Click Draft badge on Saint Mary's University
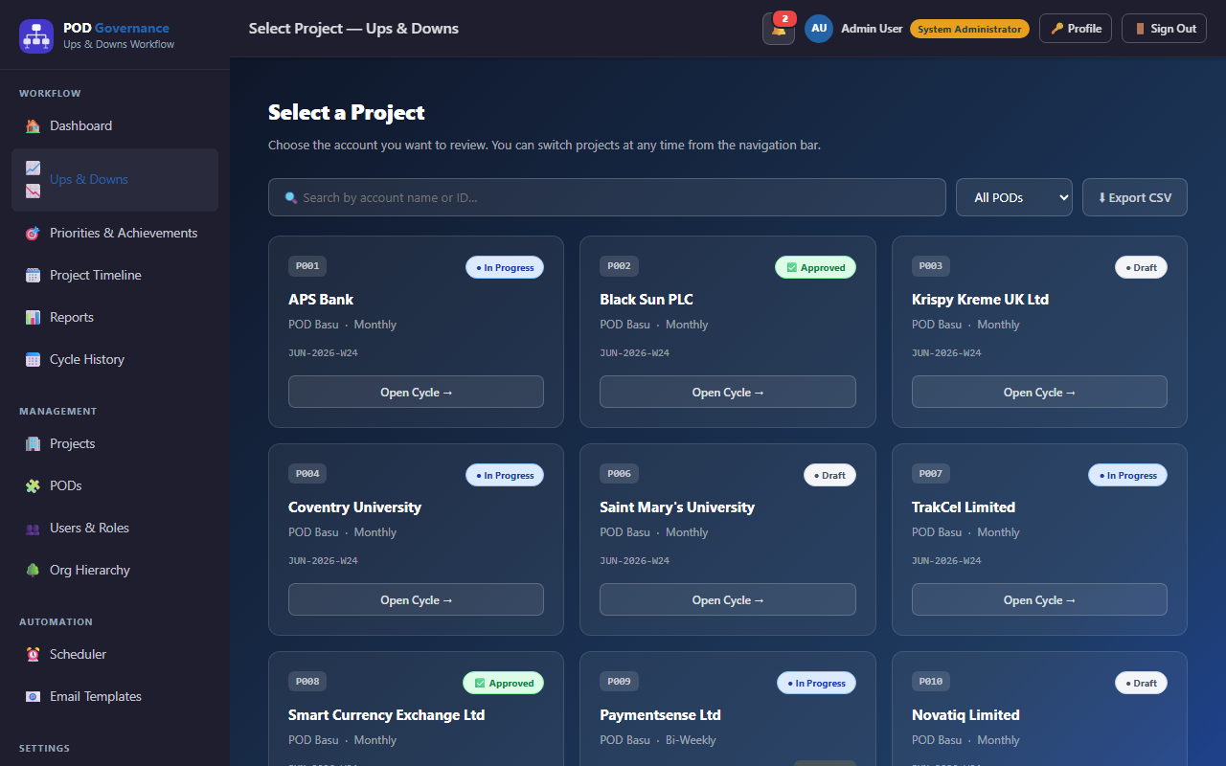This screenshot has height=766, width=1226. [x=829, y=475]
